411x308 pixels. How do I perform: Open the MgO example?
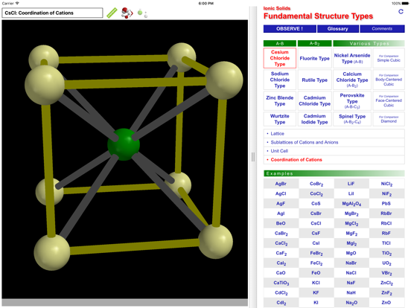[x=351, y=253]
